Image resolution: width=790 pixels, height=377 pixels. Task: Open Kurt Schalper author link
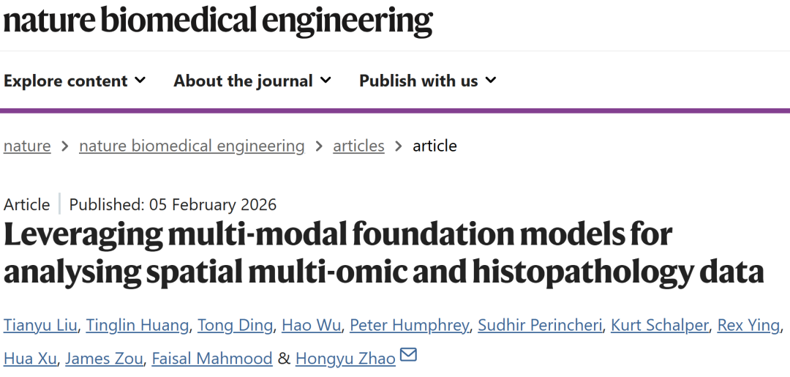[x=659, y=325]
